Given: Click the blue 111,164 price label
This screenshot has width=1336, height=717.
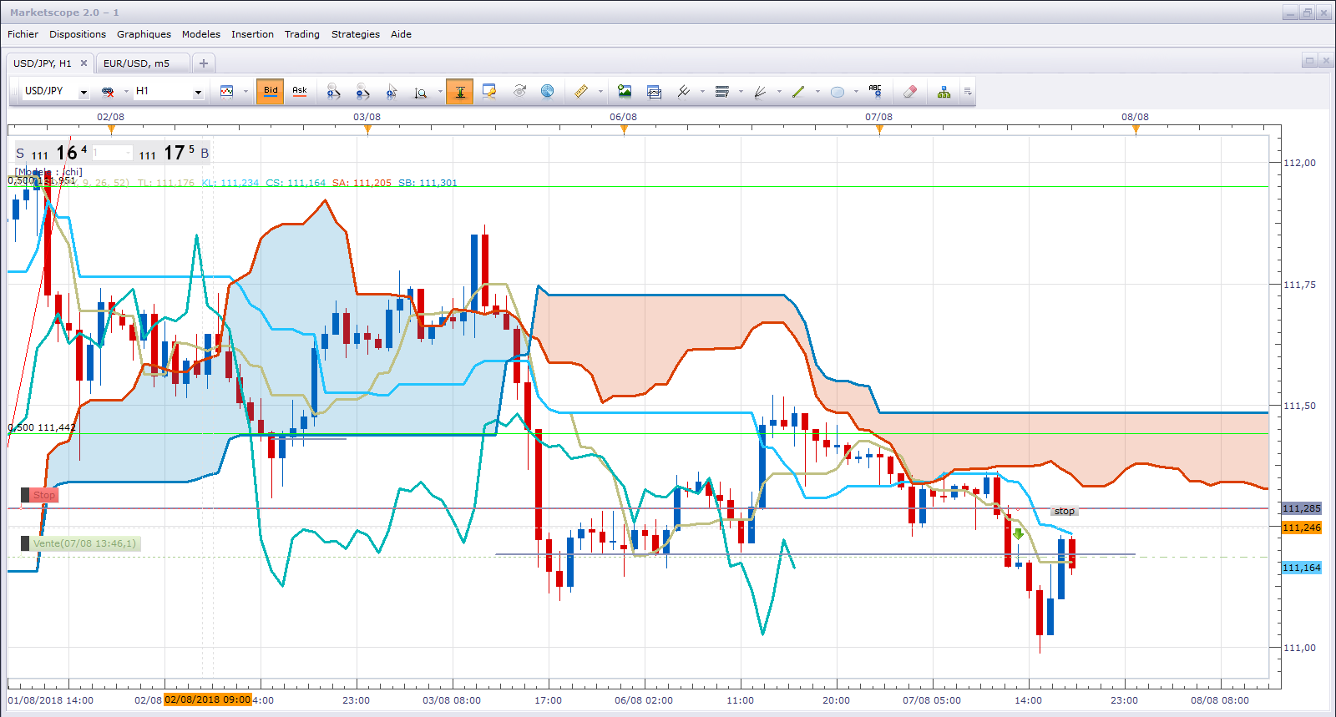Looking at the screenshot, I should tap(1302, 568).
